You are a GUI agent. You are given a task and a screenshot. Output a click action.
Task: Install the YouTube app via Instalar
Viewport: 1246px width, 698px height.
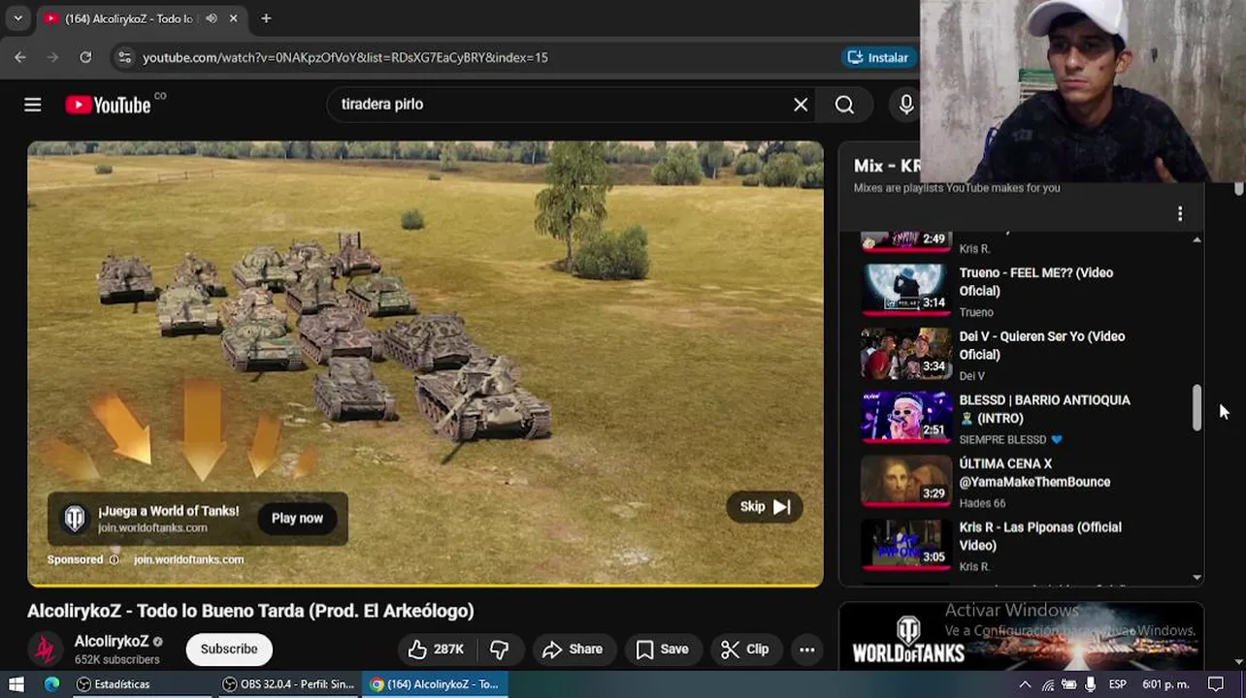point(878,57)
